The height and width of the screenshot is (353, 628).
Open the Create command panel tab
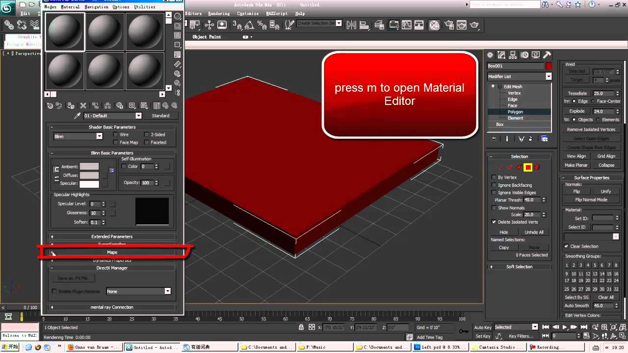491,55
